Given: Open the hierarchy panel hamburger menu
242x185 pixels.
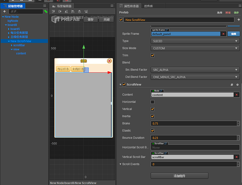Looking at the screenshot, I should coord(45,6).
